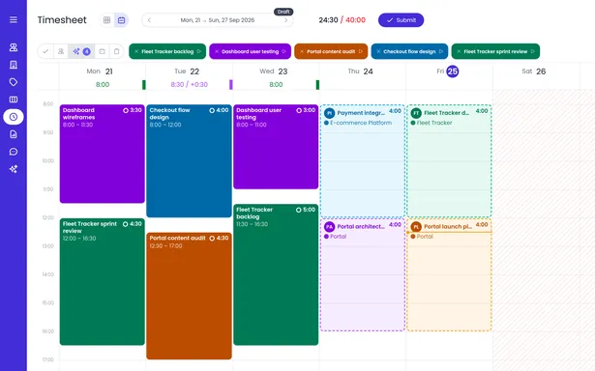
Task: Open Tuesday's Portal content audit entry
Action: [x=189, y=296]
